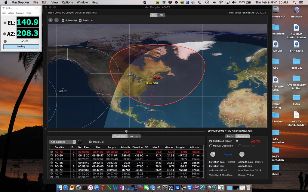The height and width of the screenshot is (192, 308).
Task: Zoom in the map with plus button
Action: (51, 20)
